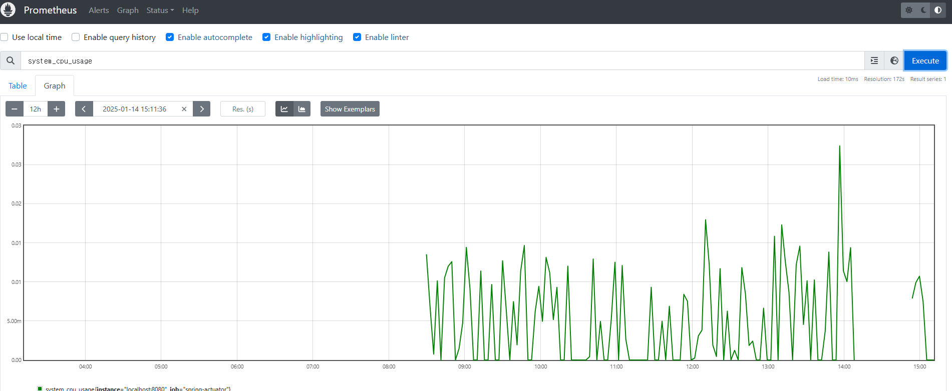Disable the Enable autocomplete checkbox
The width and height of the screenshot is (952, 391).
[x=170, y=37]
